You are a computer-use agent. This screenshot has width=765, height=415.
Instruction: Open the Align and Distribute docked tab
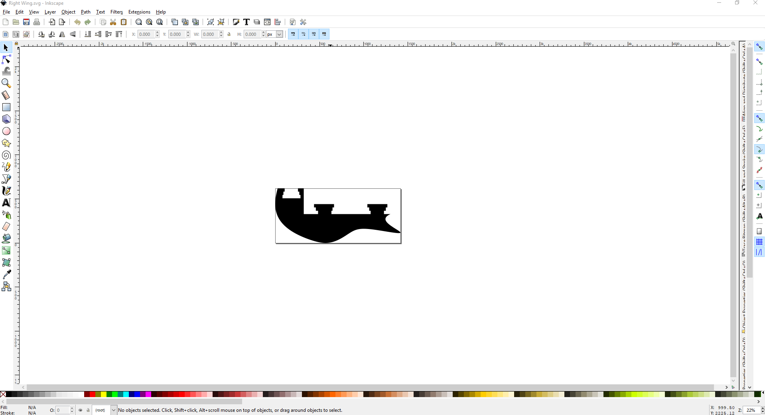click(743, 82)
